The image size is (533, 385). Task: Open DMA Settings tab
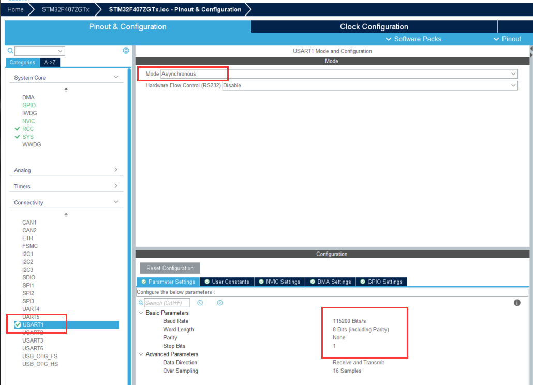click(x=330, y=282)
